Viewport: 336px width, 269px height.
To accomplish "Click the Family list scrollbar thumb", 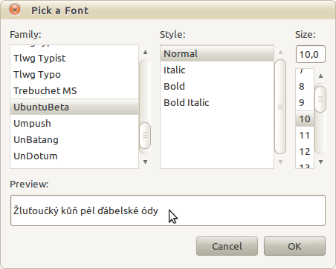I will click(145, 136).
